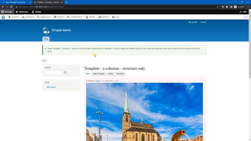Image resolution: width=251 pixels, height=141 pixels.
Task: Open Shortcuts star menu
Action: [22, 12]
